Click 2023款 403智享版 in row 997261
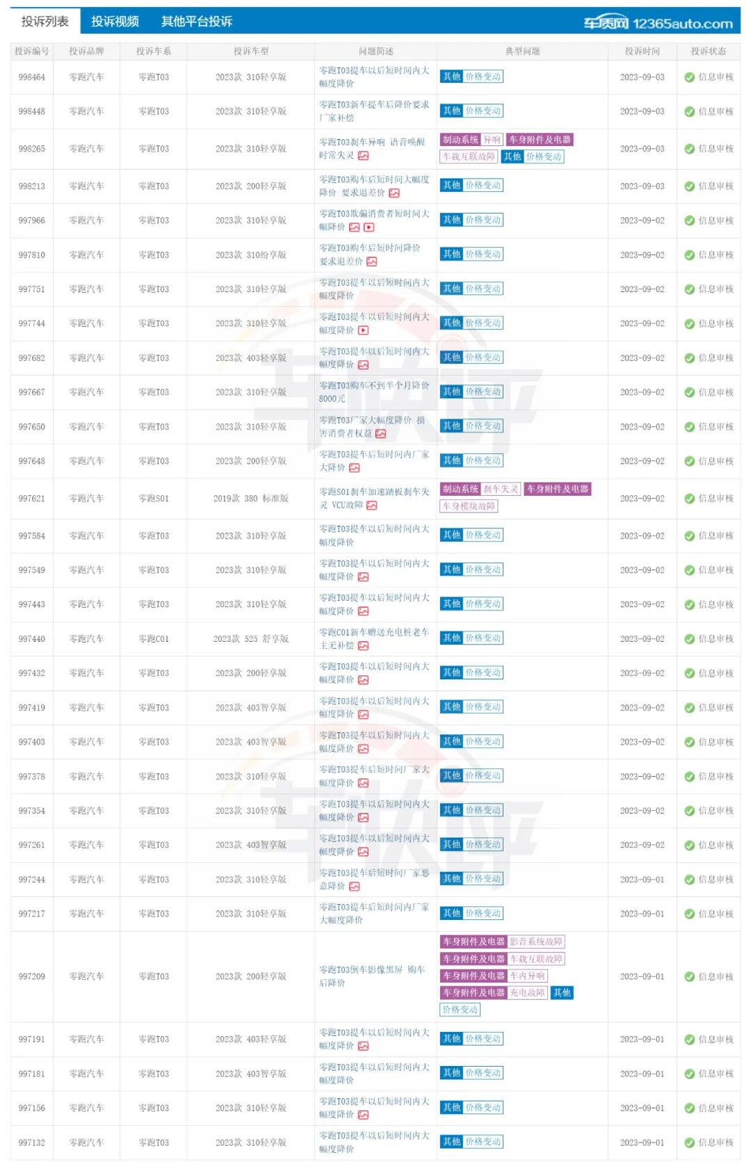751x1171 pixels. [251, 846]
